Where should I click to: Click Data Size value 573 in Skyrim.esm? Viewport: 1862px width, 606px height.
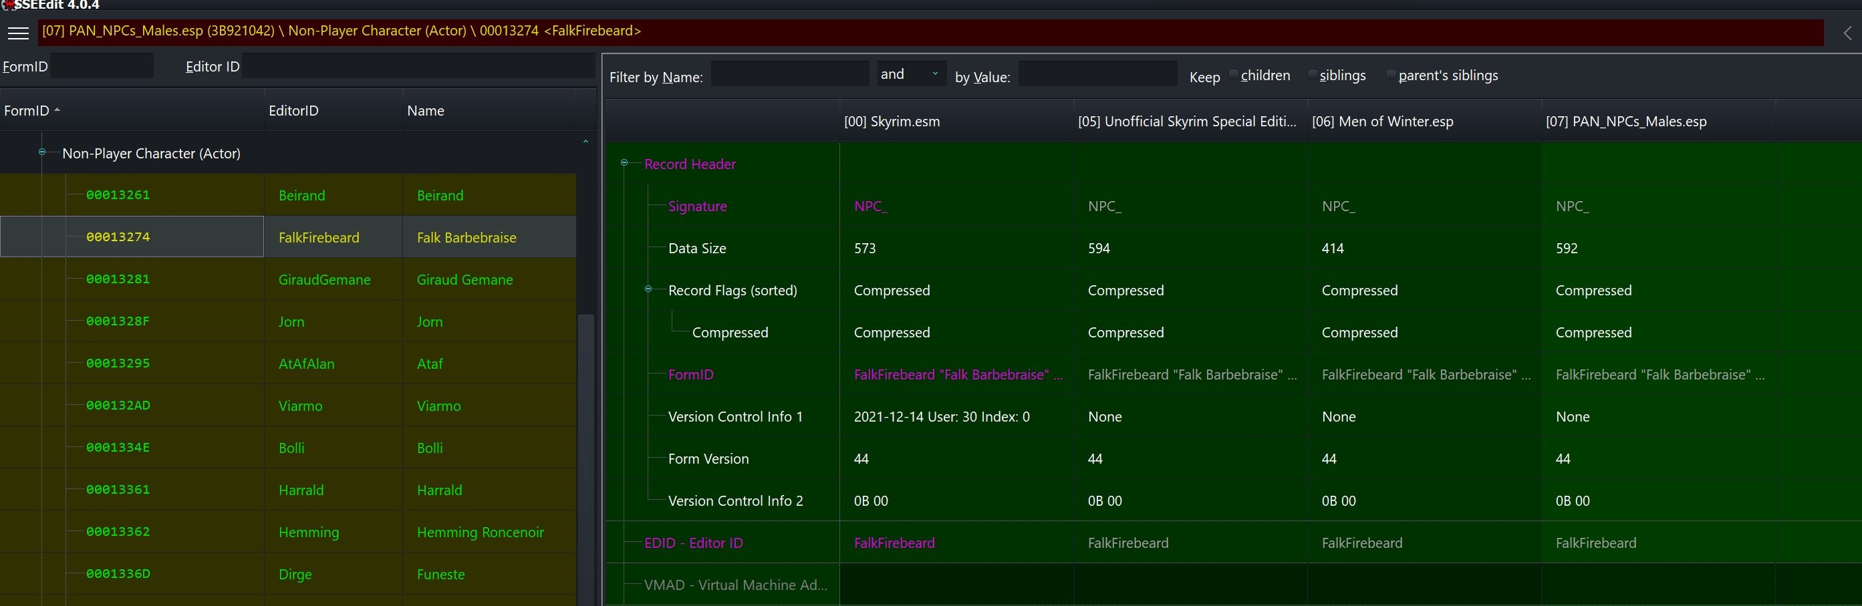865,249
